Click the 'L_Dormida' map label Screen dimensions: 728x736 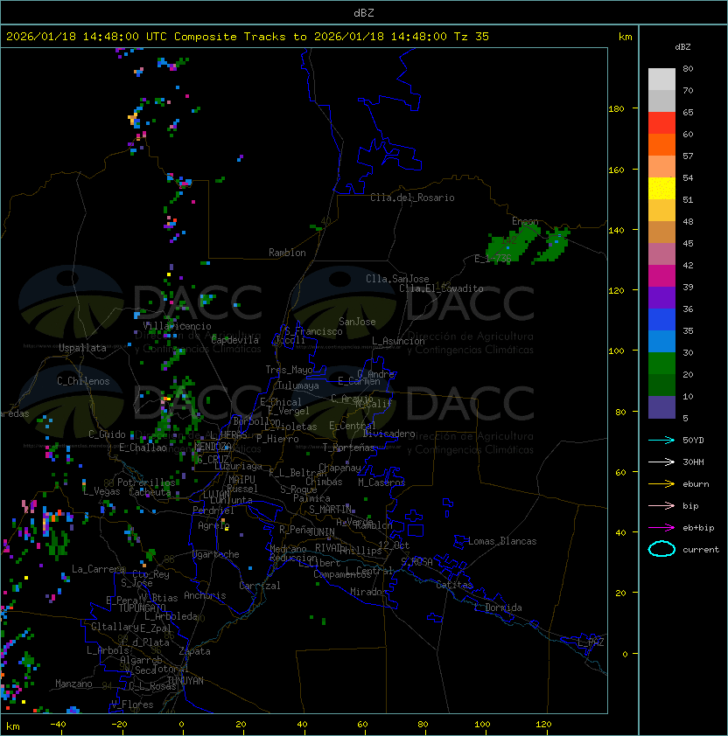tap(498, 608)
